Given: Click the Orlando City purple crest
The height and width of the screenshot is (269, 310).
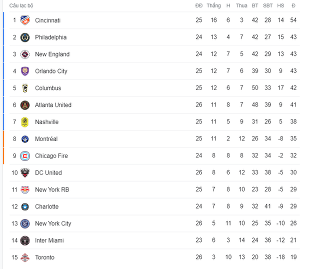Looking at the screenshot, I should pos(25,71).
